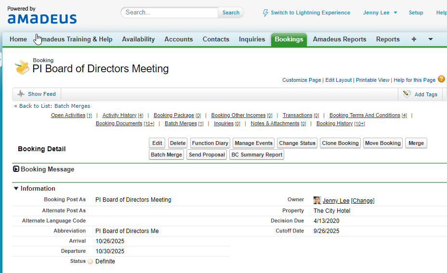Click the lightning bolt icon

point(265,13)
